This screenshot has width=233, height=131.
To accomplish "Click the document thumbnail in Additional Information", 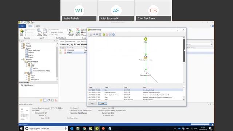I will tap(25, 114).
